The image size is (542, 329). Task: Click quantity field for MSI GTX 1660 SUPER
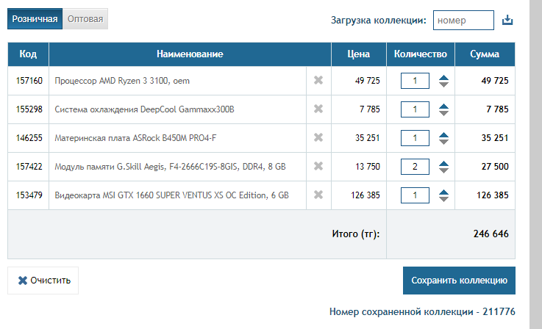(x=415, y=195)
